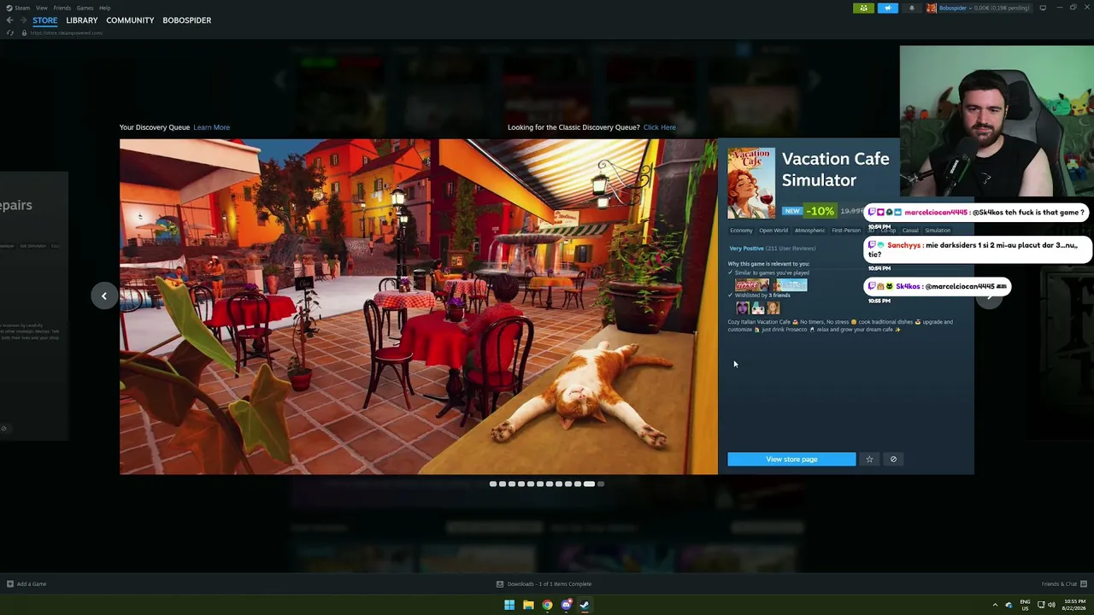The image size is (1094, 615).
Task: Open the first wishlisting friend's avatar
Action: 742,307
